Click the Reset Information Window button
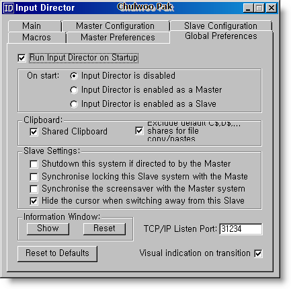The image size is (291, 289). click(x=104, y=229)
